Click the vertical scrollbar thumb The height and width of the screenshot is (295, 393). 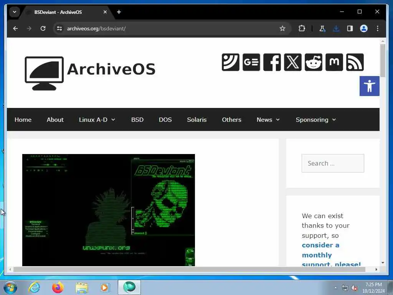pos(383,60)
